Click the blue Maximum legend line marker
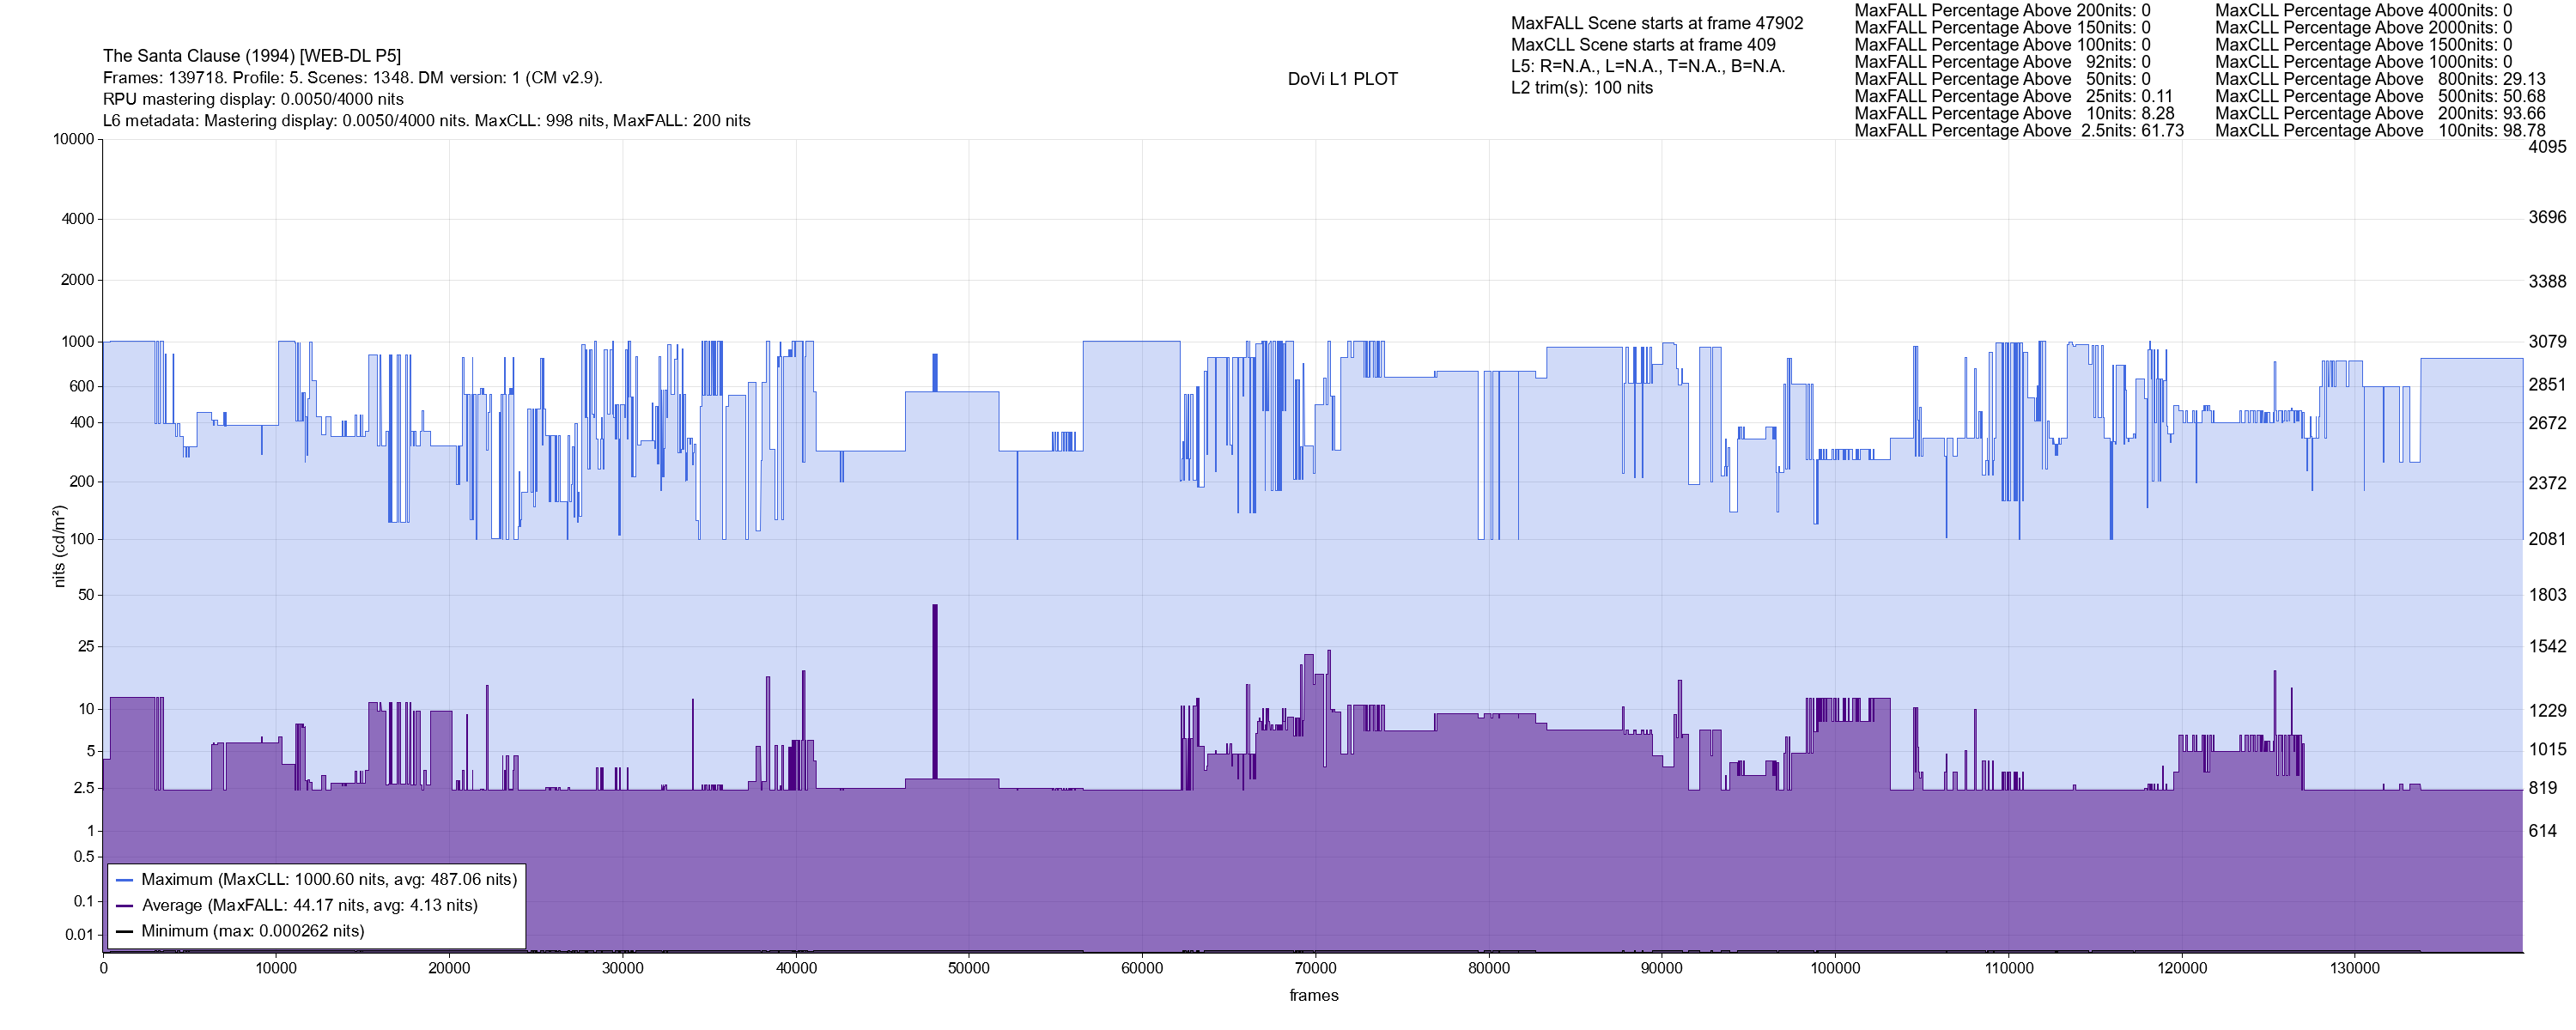The image size is (2576, 1030). coord(124,881)
